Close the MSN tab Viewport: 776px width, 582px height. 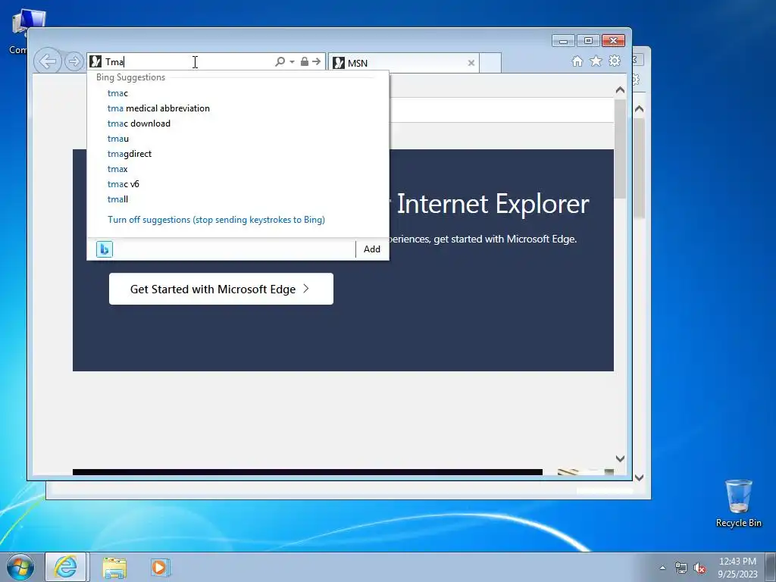[x=471, y=63]
